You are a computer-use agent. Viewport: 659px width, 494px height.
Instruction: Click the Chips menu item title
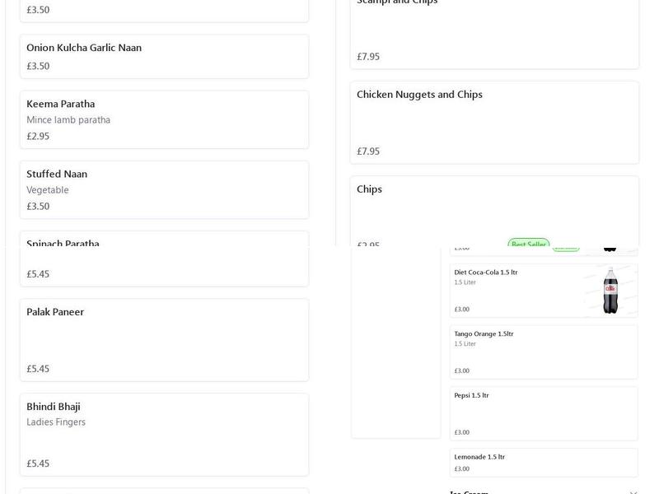(369, 189)
